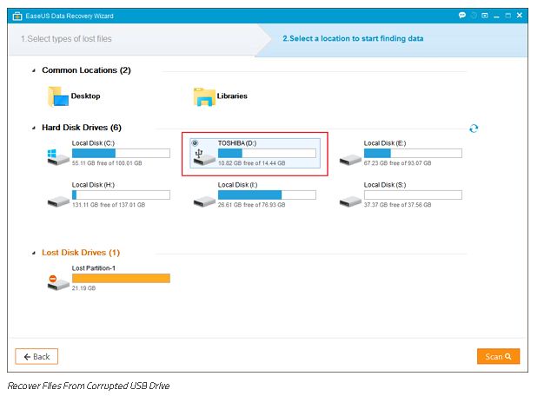
Task: Click the Lost Disk Drives (1) heading
Action: (81, 253)
